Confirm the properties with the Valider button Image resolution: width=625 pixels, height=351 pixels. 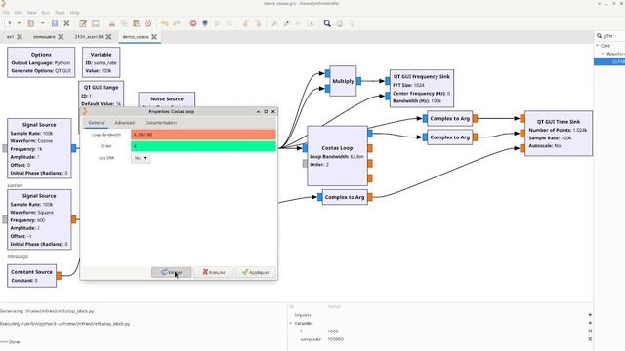pyautogui.click(x=172, y=272)
